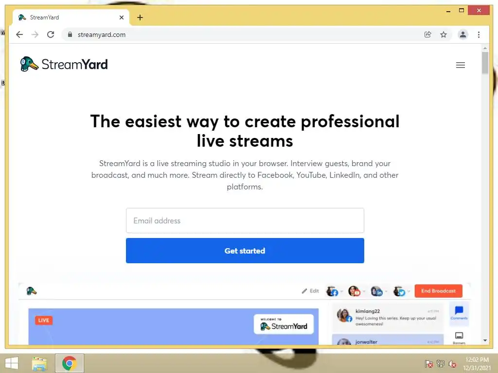Click the Comments chat icon in preview

point(459,313)
